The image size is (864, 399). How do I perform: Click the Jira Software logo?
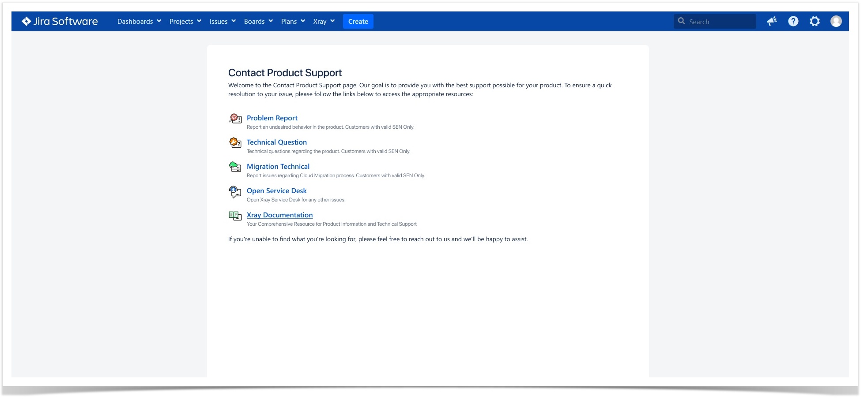60,21
